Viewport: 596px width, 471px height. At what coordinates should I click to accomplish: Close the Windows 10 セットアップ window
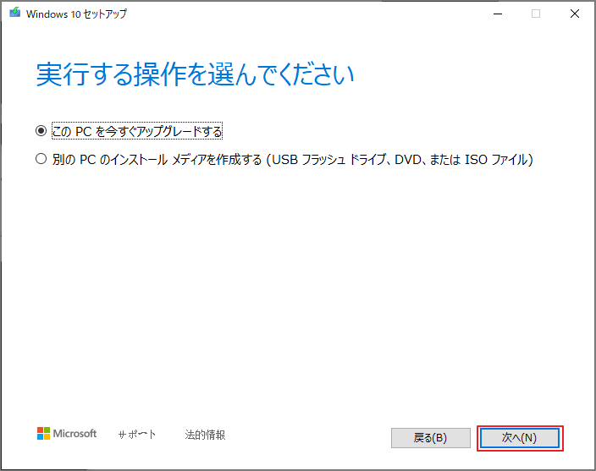[x=575, y=14]
